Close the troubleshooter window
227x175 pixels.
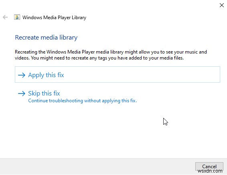point(222,5)
